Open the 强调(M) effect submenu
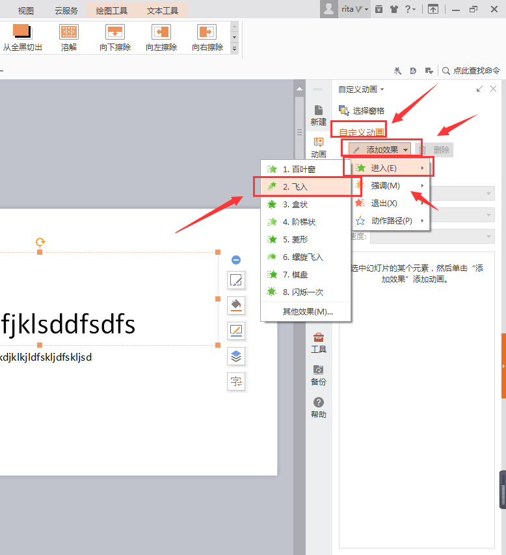Viewport: 506px width, 555px height. point(390,185)
